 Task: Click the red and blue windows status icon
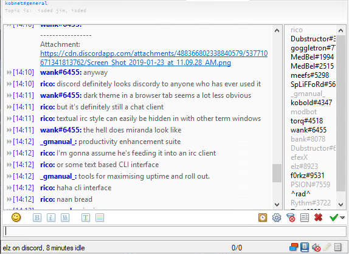294,247
